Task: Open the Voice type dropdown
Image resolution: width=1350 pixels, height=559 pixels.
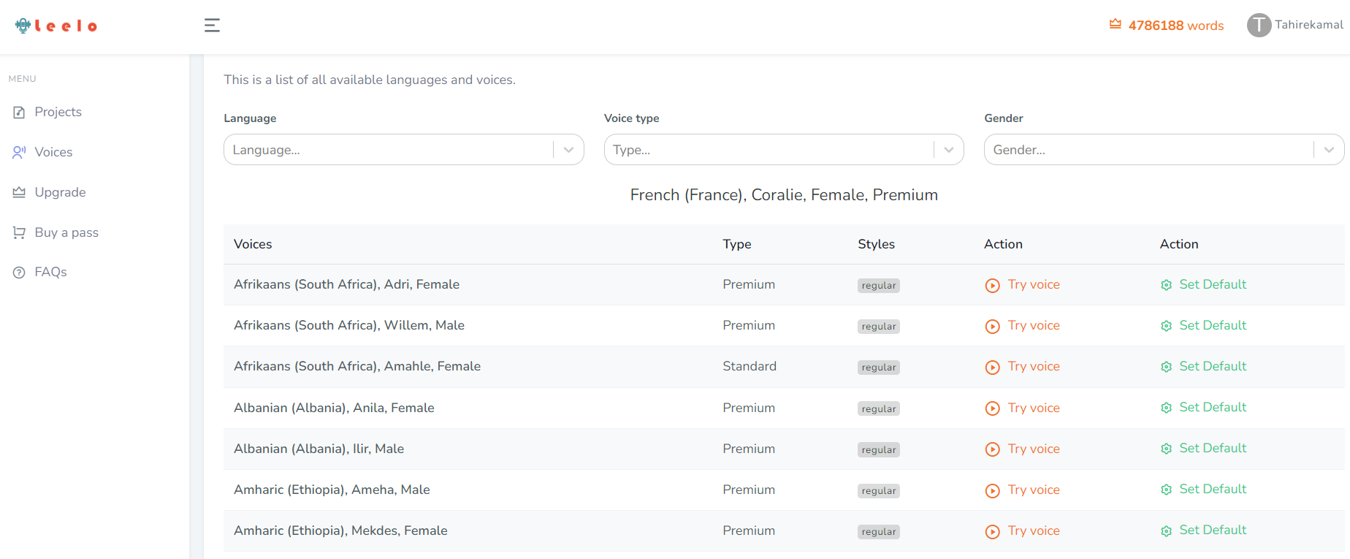Action: pyautogui.click(x=784, y=150)
